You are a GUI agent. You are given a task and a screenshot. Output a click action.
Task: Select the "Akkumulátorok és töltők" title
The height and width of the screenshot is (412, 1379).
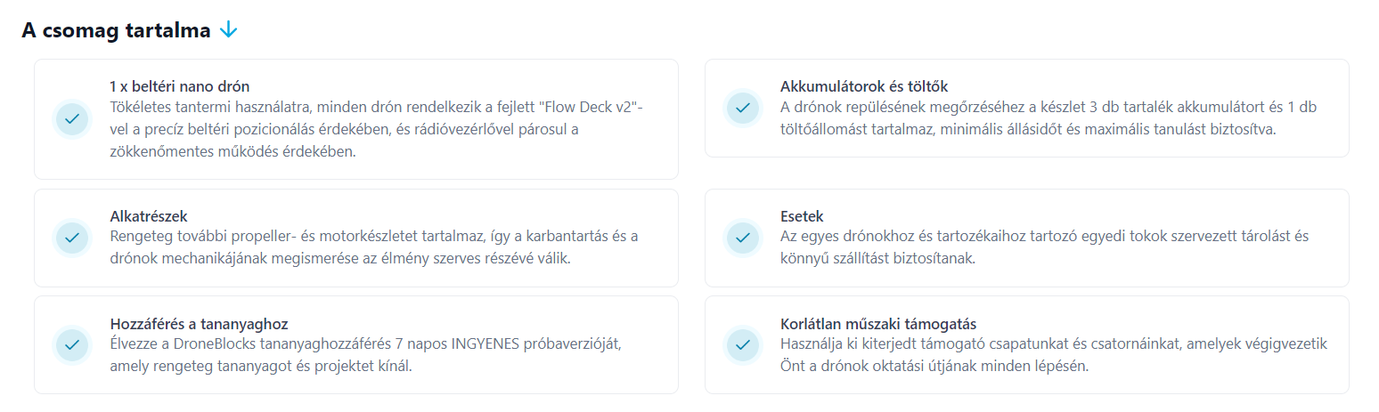(863, 86)
